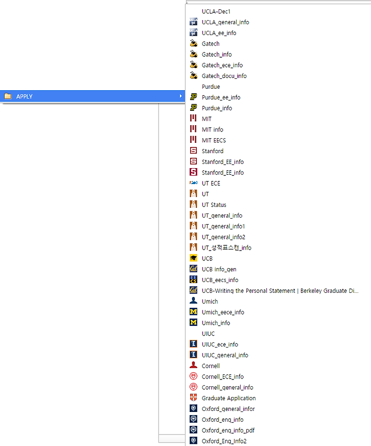Click the UCLA_general_info favicon
The height and width of the screenshot is (446, 371).
coord(193,22)
